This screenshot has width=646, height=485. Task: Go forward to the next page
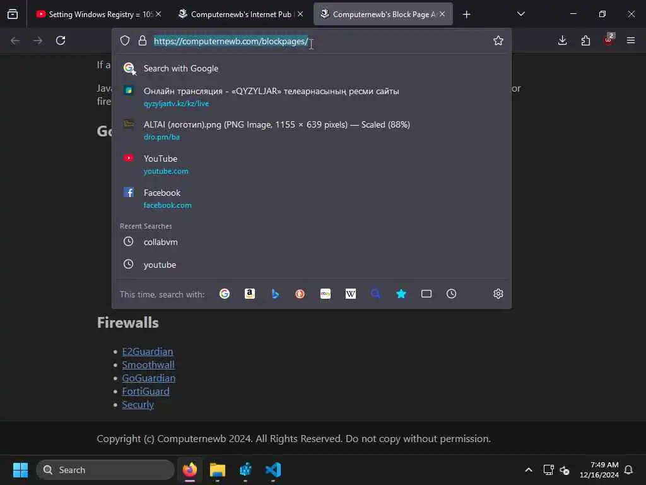point(38,40)
